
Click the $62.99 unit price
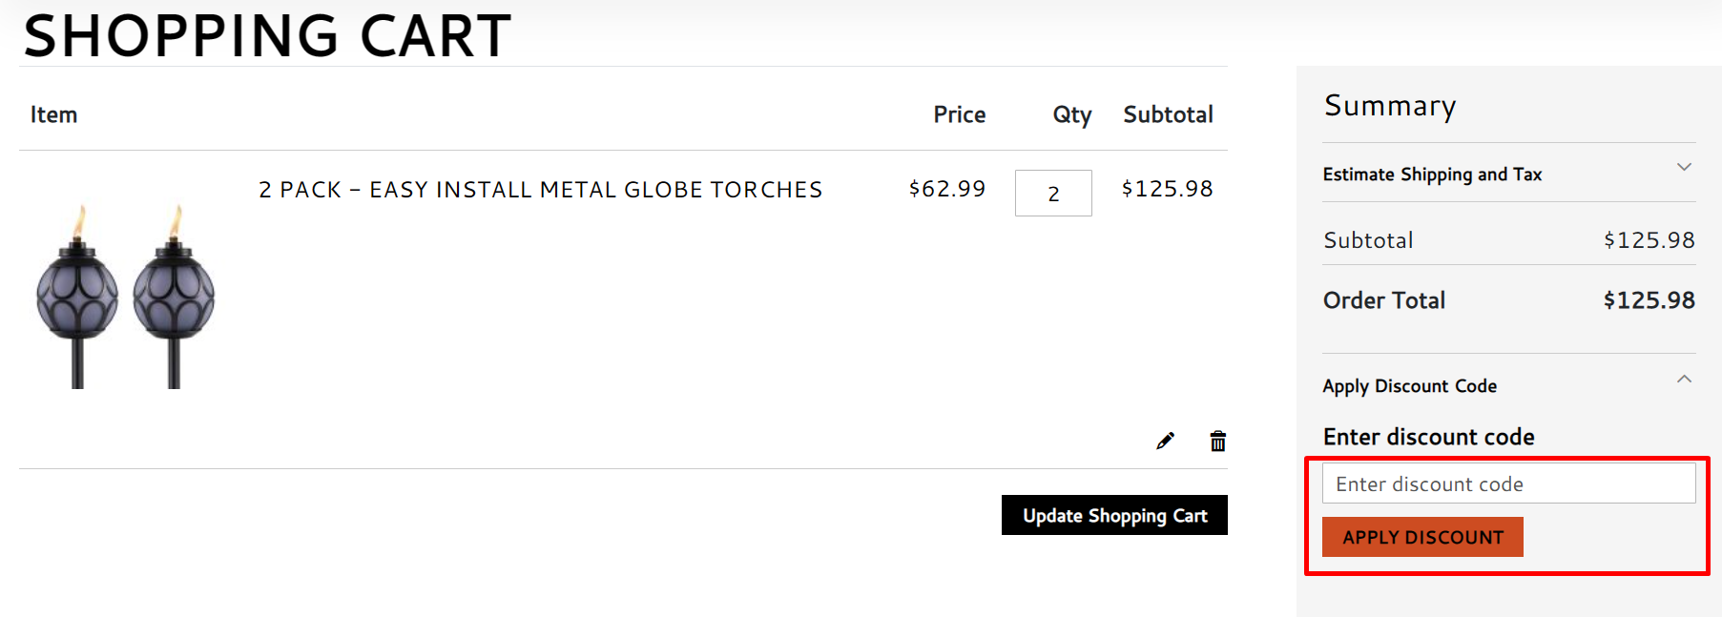(947, 189)
